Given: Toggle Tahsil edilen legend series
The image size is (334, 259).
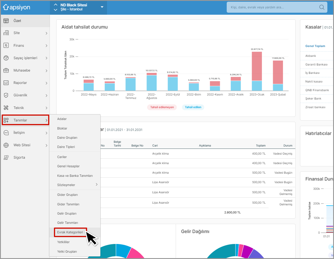Looking at the screenshot, I should coord(193,107).
